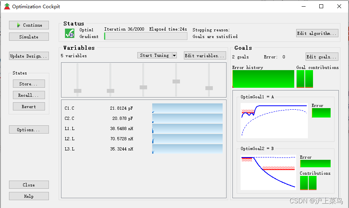Close the cockpit with the Close button

click(x=29, y=185)
